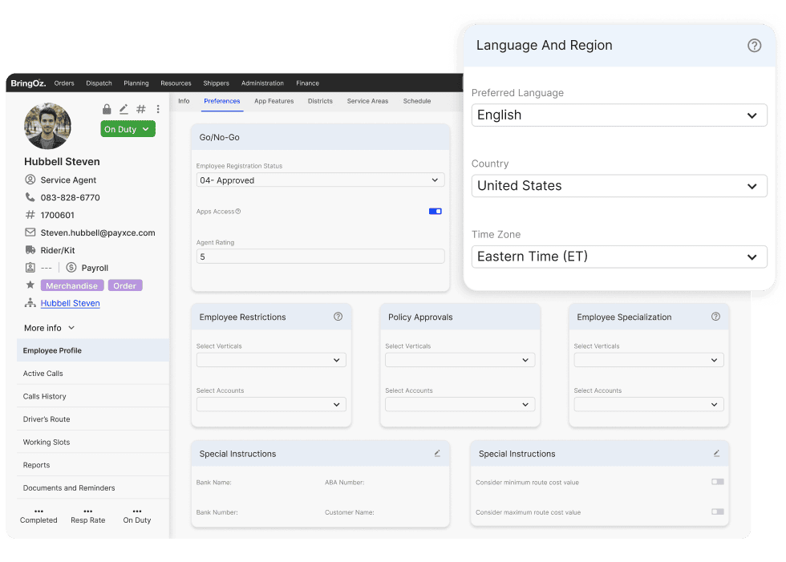Open Select Accounts under Policy Approvals

pos(460,405)
